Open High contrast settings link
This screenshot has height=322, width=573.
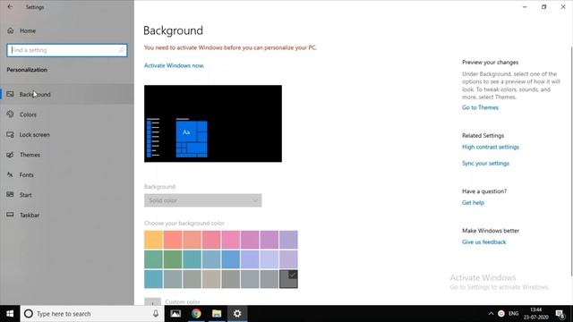(491, 147)
